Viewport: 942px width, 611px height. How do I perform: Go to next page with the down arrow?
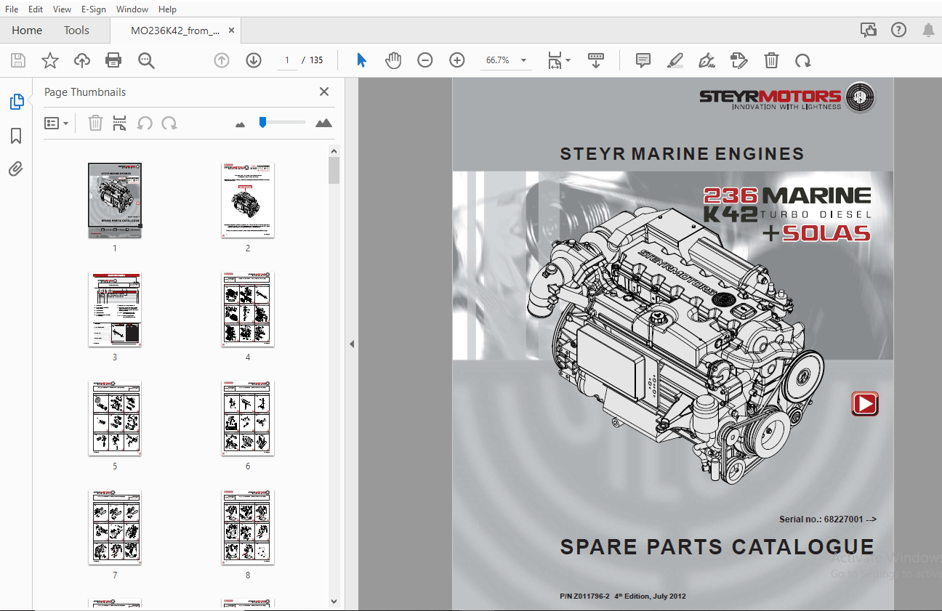click(254, 60)
